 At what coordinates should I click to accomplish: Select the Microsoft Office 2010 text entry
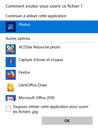(36, 98)
